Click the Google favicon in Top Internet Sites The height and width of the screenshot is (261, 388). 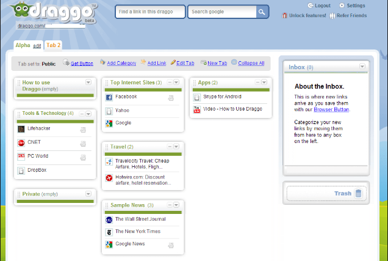pyautogui.click(x=109, y=123)
